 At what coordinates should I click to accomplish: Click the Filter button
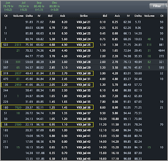pos(157,6)
